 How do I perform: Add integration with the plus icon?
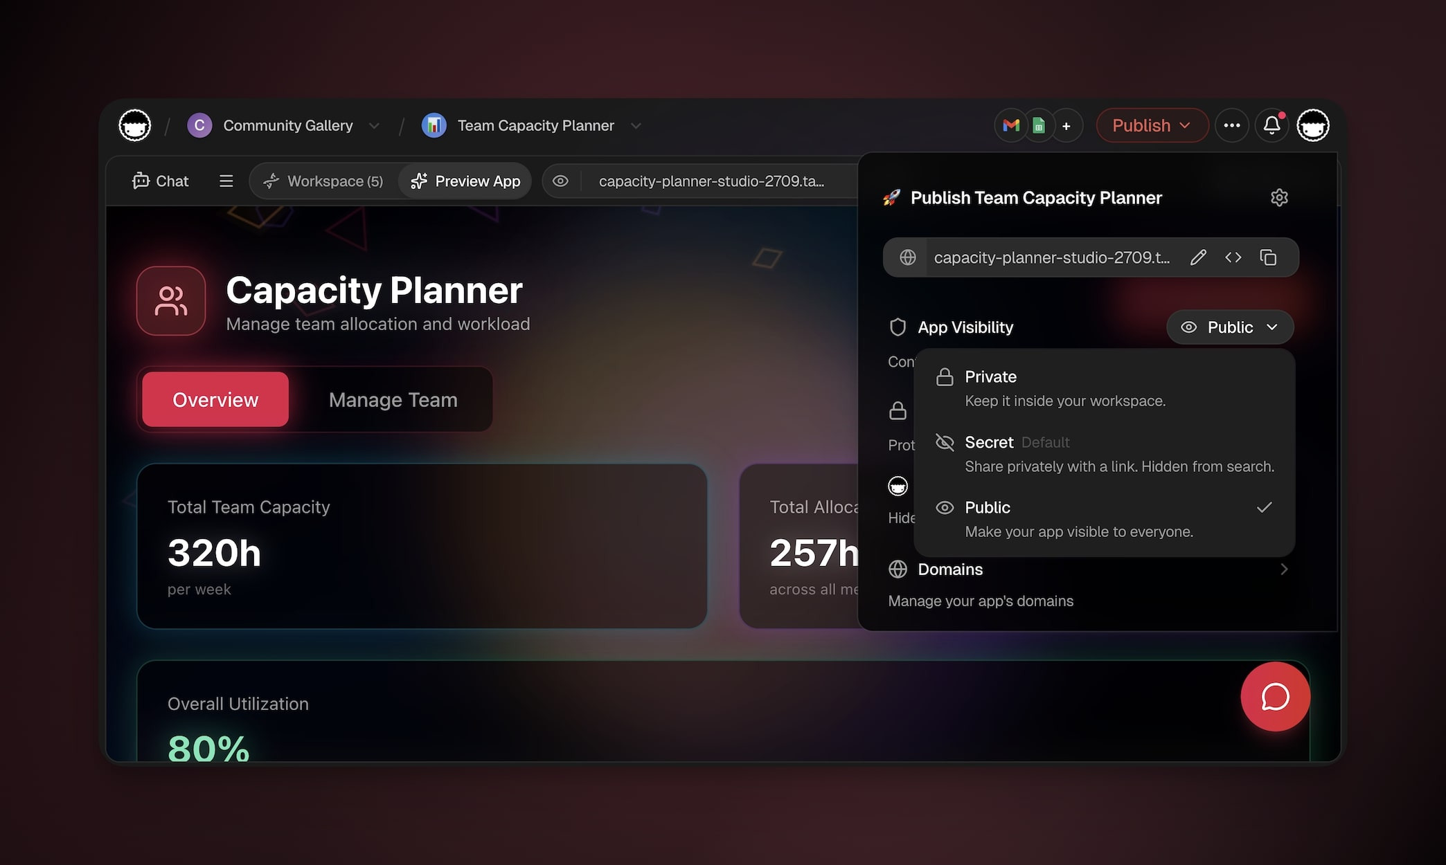(x=1066, y=126)
